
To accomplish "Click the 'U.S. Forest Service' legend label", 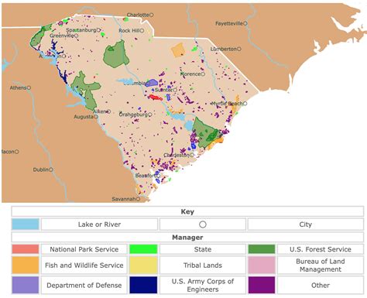I will pos(321,249).
